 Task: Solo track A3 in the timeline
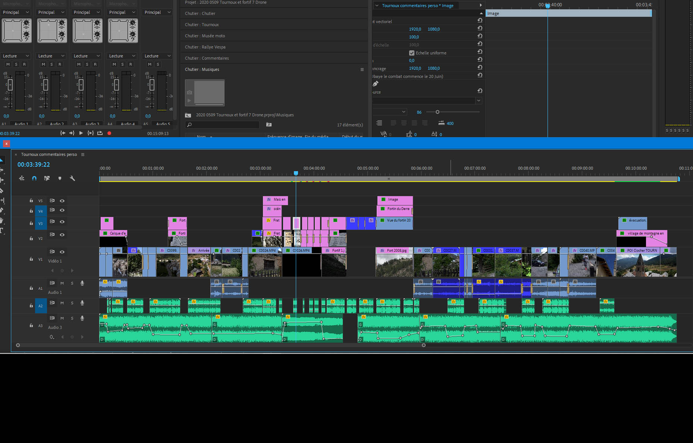72,318
